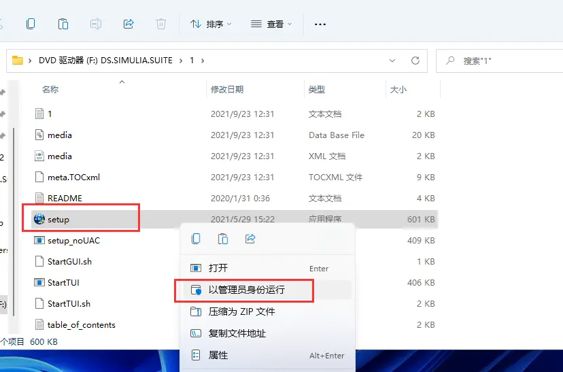This screenshot has height=372, width=563.
Task: Click the Delete trash icon in the toolbar
Action: 161,24
